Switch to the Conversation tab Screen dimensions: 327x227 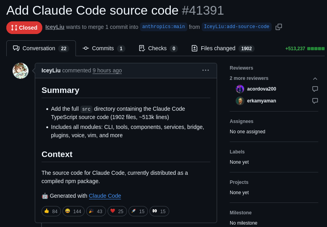tap(41, 48)
